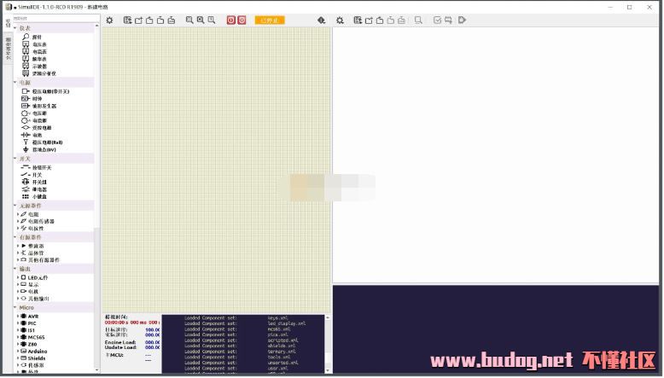Collapse the 无源器件 passive category
This screenshot has width=664, height=378.
coord(15,206)
